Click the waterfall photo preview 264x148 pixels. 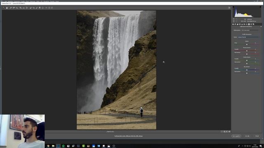tap(116, 70)
